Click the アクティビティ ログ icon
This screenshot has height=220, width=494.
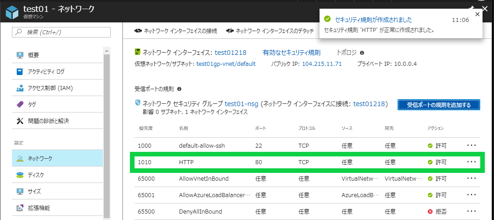tap(20, 72)
